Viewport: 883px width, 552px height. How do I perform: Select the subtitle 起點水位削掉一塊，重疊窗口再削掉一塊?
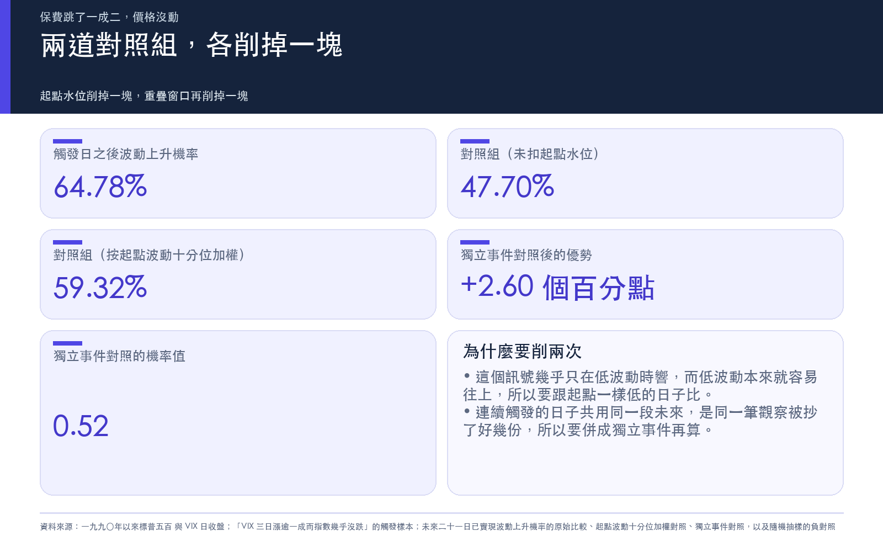coord(144,96)
